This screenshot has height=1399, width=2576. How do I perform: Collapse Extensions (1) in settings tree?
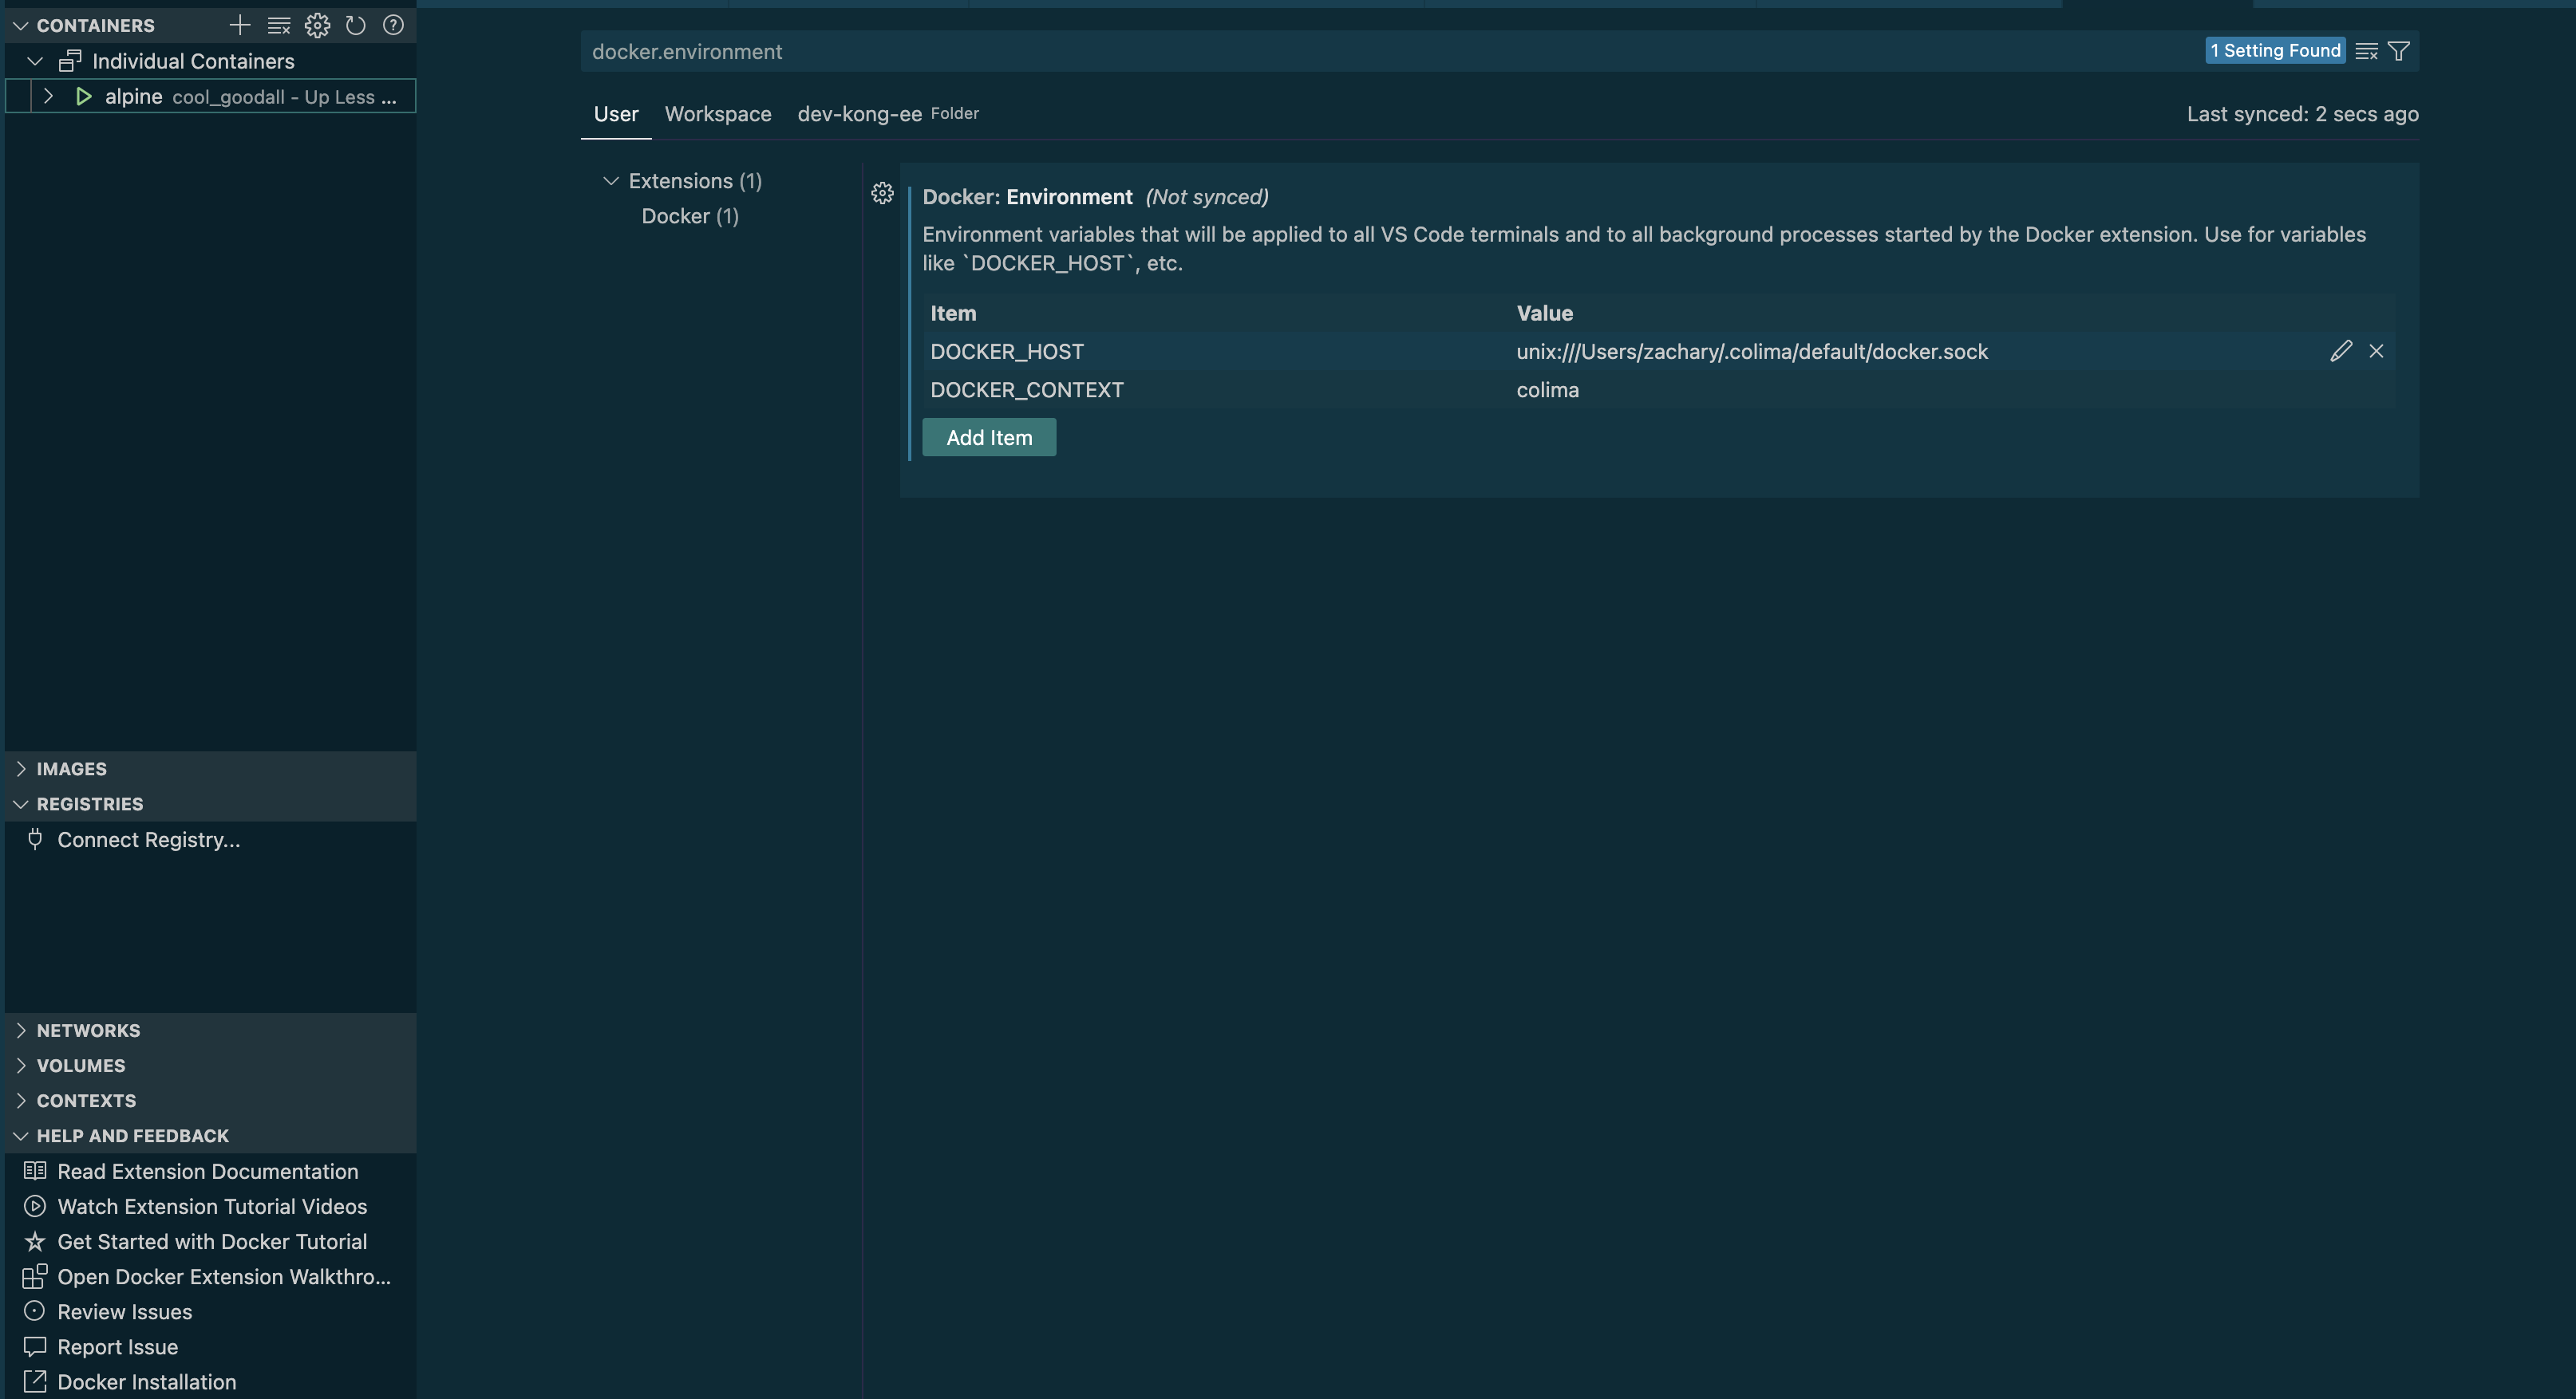pos(611,181)
